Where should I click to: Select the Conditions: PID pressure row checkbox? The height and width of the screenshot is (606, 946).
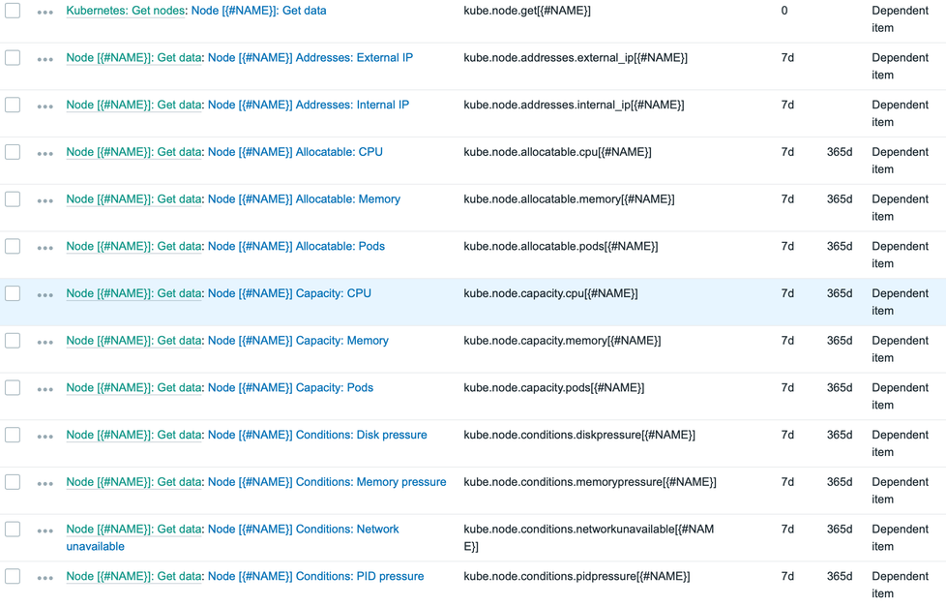(x=13, y=576)
